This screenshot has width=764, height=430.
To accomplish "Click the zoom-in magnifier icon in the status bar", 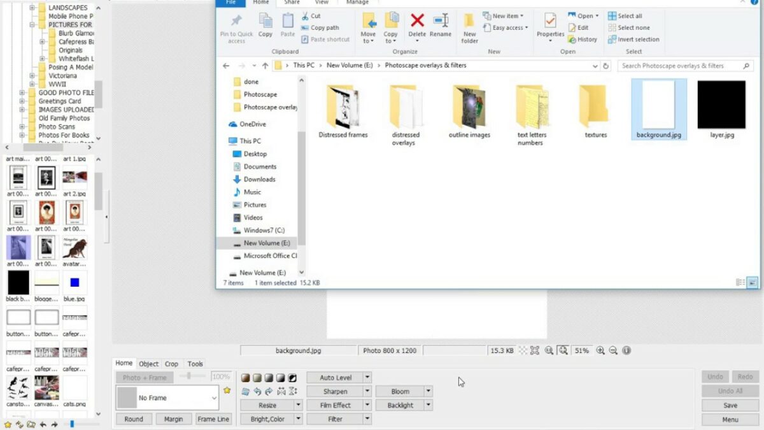I will (600, 350).
